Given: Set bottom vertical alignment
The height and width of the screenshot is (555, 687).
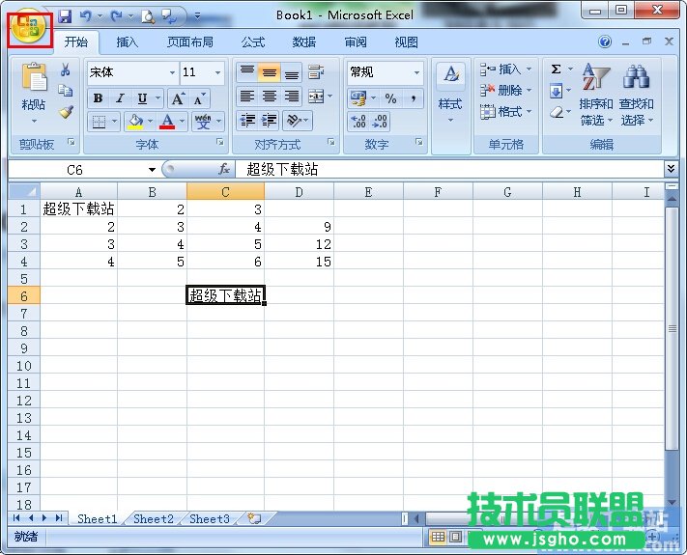Looking at the screenshot, I should pyautogui.click(x=292, y=71).
